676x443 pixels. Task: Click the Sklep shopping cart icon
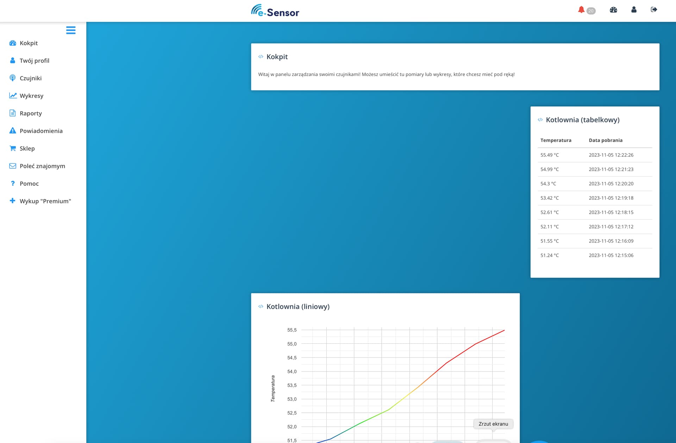click(x=13, y=149)
